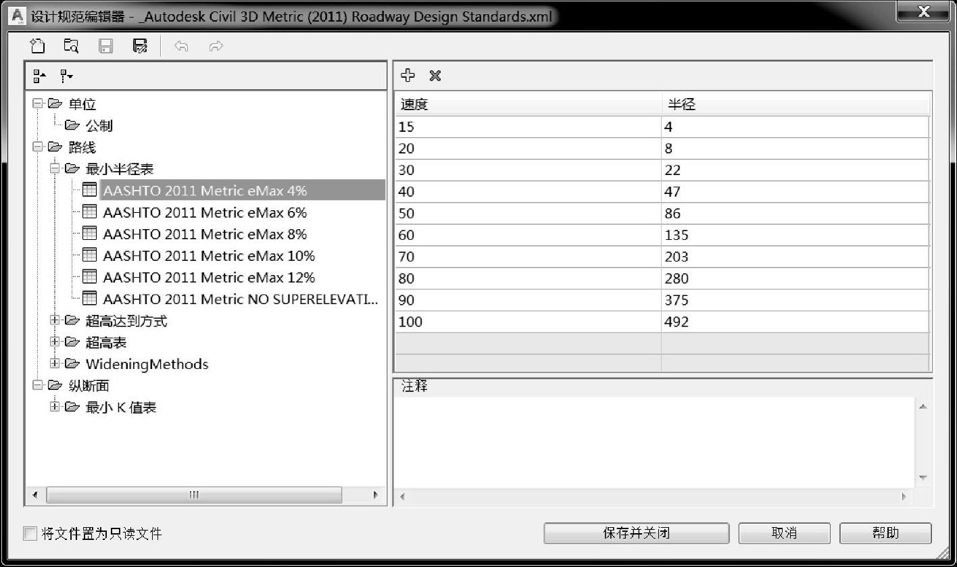This screenshot has height=567, width=957.
Task: Click radius cell with value 86
Action: (x=795, y=214)
